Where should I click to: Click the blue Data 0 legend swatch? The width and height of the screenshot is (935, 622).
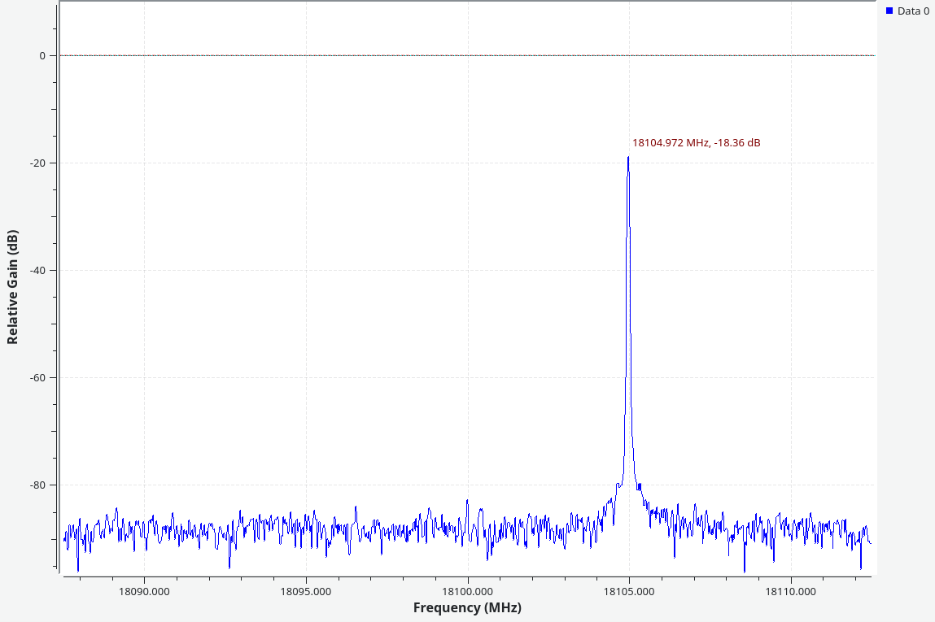(889, 11)
